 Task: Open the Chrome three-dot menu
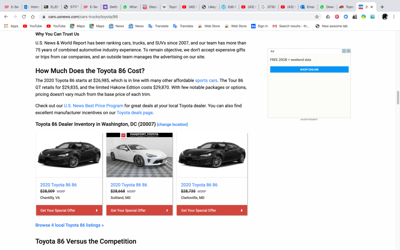pos(394,17)
